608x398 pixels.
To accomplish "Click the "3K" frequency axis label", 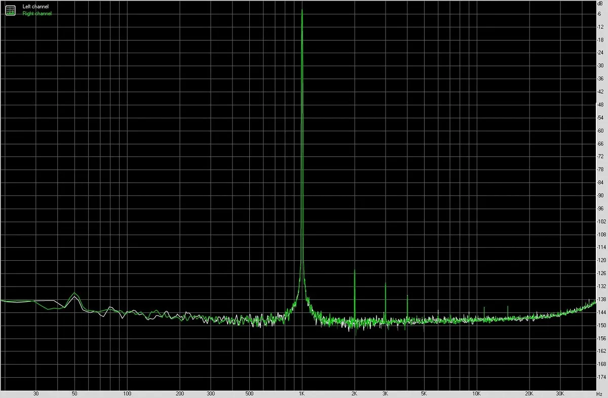I will (x=386, y=393).
